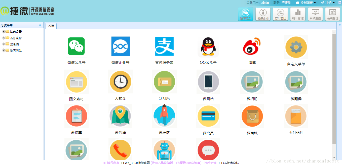
Task: Open the 微博 Weibo icon
Action: [252, 46]
